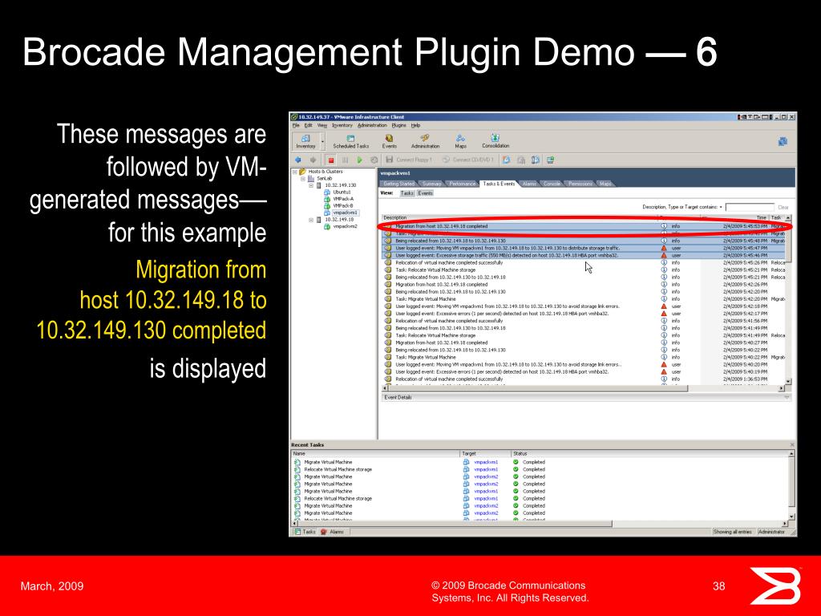Click the events list horizontal scrollbar
This screenshot has height=616, width=821.
pyautogui.click(x=538, y=388)
